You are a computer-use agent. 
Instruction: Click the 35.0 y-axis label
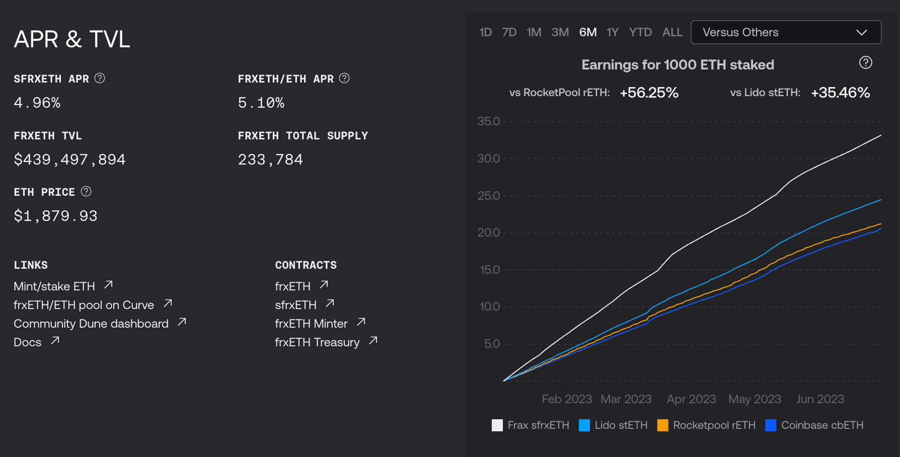coord(488,121)
